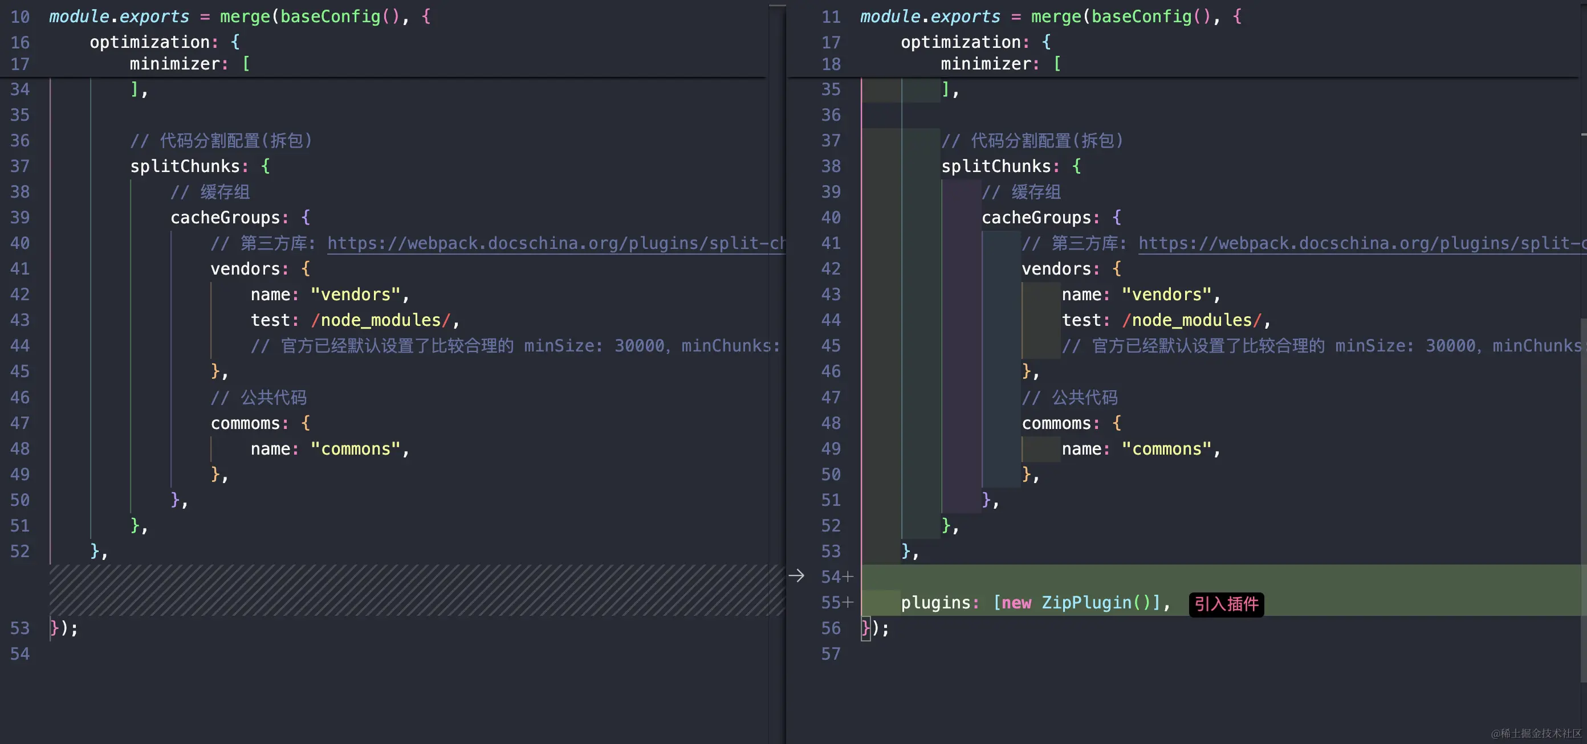Click the "vendors" string in left pane
The width and height of the screenshot is (1587, 744).
point(356,295)
